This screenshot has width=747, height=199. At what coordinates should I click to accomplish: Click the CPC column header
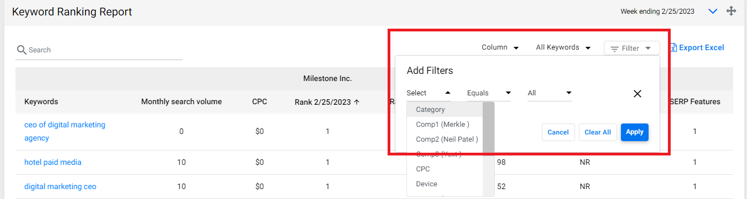tap(259, 101)
